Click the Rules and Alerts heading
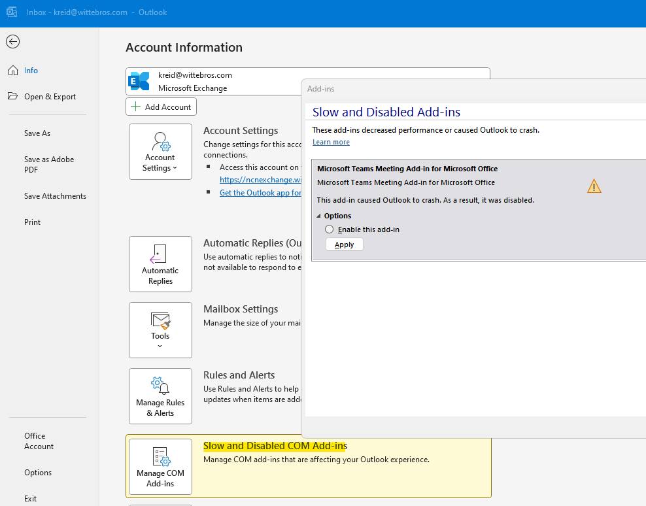Image resolution: width=646 pixels, height=506 pixels. click(x=239, y=375)
